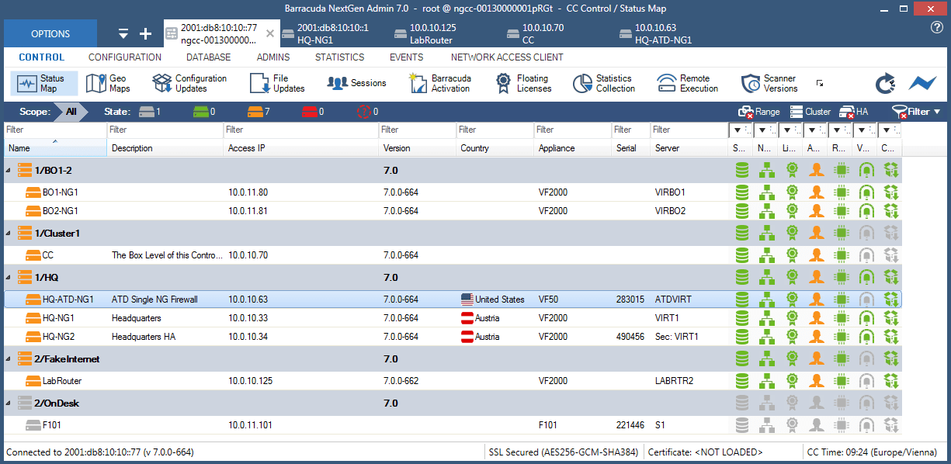Open the Status Map view
The image size is (951, 464).
(44, 83)
